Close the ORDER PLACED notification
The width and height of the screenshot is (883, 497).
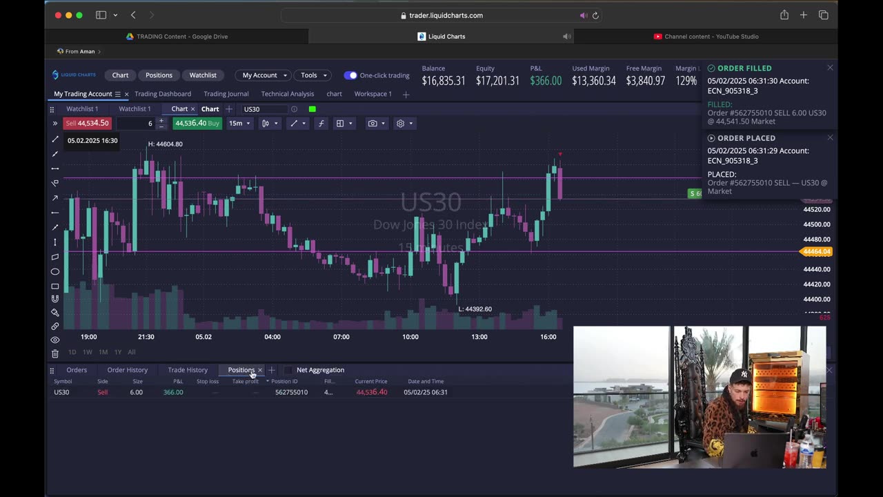[x=830, y=137]
